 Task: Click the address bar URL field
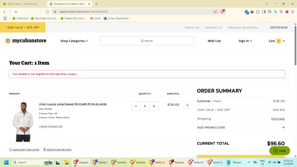133,12
